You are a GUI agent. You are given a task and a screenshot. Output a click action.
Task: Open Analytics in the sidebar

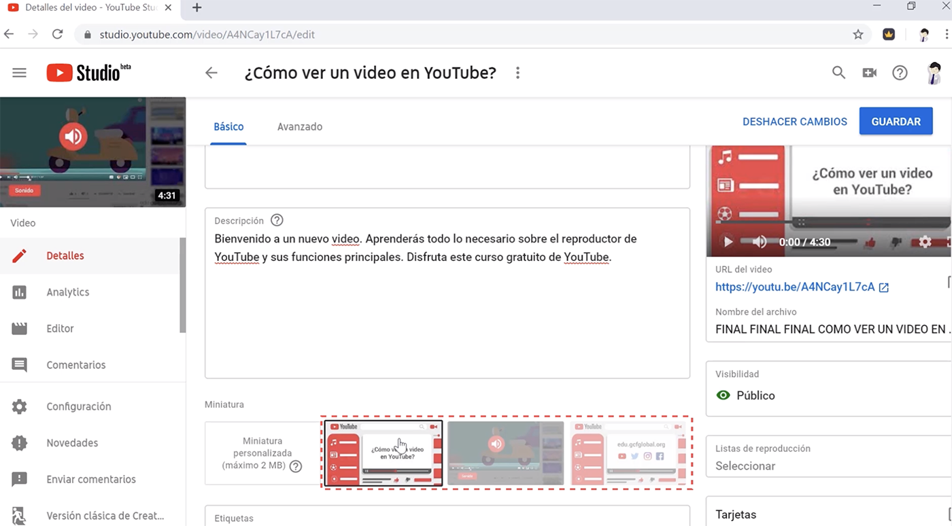pyautogui.click(x=90, y=292)
